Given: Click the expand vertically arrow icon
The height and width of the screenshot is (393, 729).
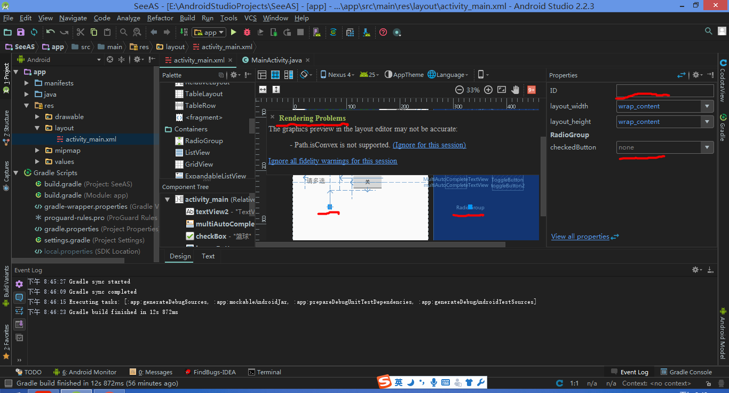Looking at the screenshot, I should coord(276,90).
